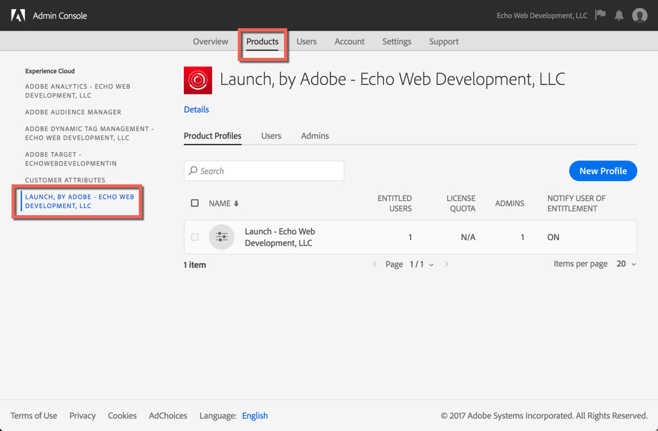Click the Admin Console title

tap(60, 15)
